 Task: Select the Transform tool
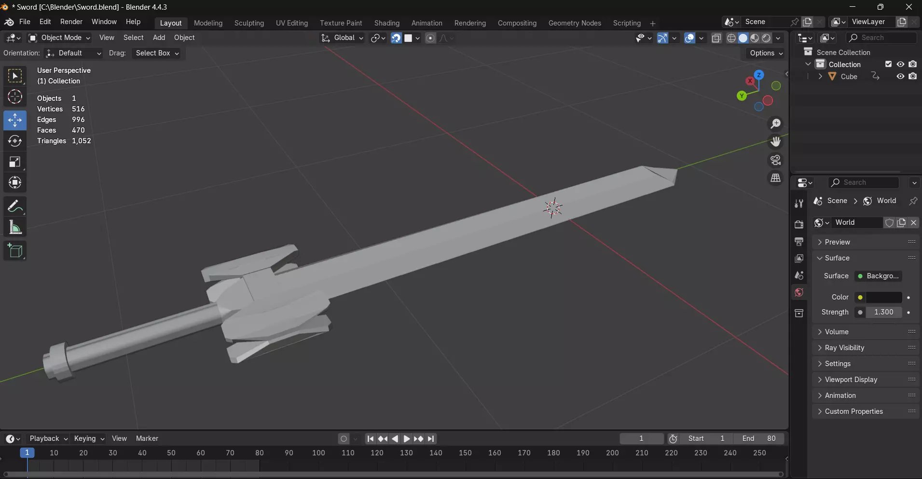(15, 183)
